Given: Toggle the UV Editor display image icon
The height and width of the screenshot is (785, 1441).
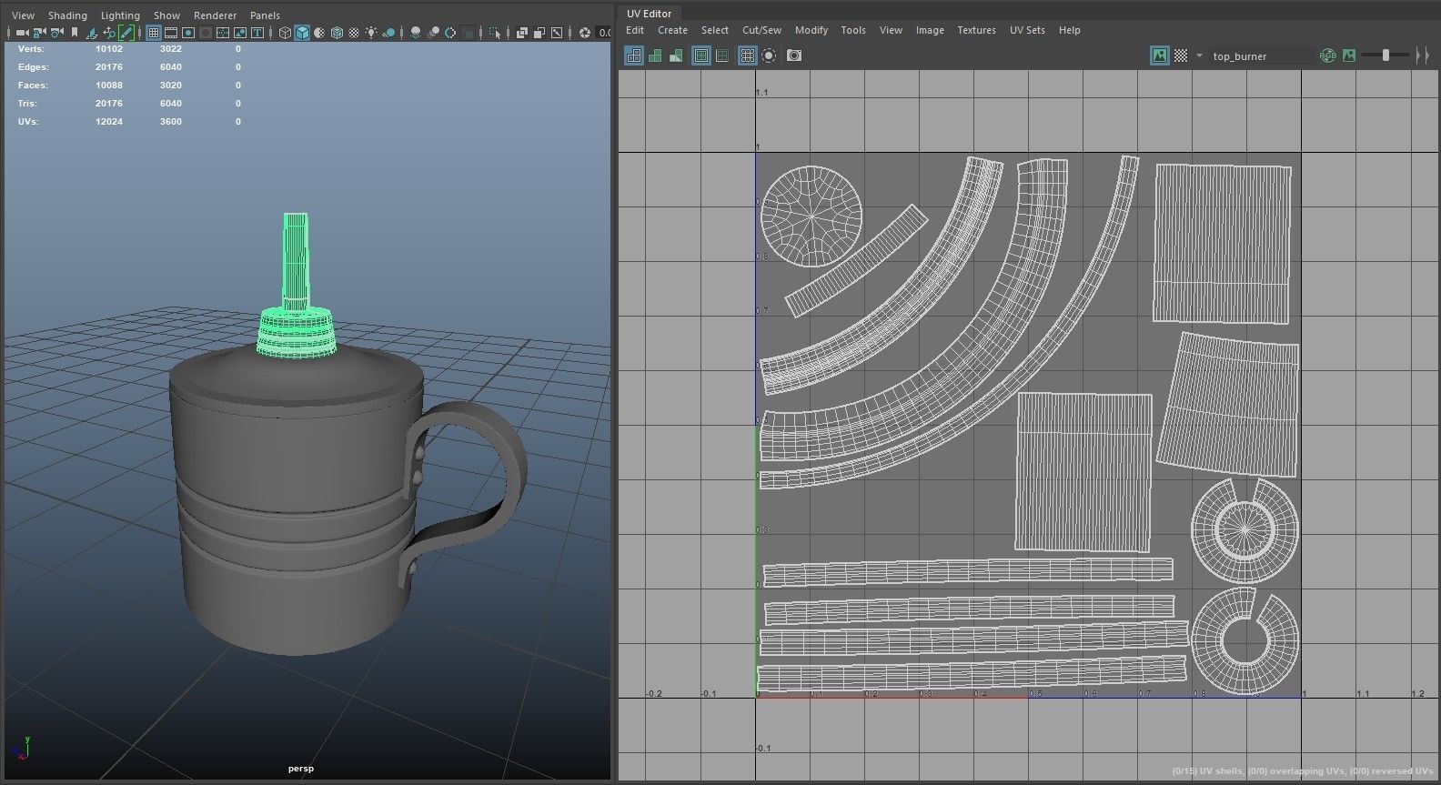Looking at the screenshot, I should [1160, 55].
